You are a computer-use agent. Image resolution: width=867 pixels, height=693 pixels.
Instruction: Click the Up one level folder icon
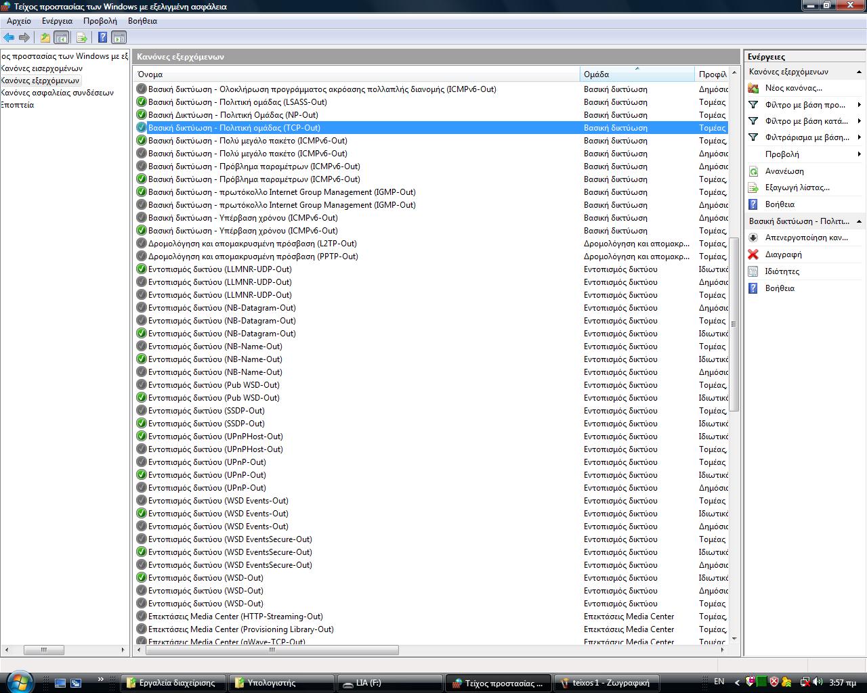pos(45,38)
